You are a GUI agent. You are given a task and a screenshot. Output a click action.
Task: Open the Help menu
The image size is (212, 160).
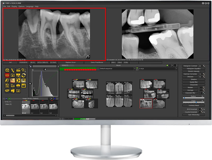tap(37, 6)
